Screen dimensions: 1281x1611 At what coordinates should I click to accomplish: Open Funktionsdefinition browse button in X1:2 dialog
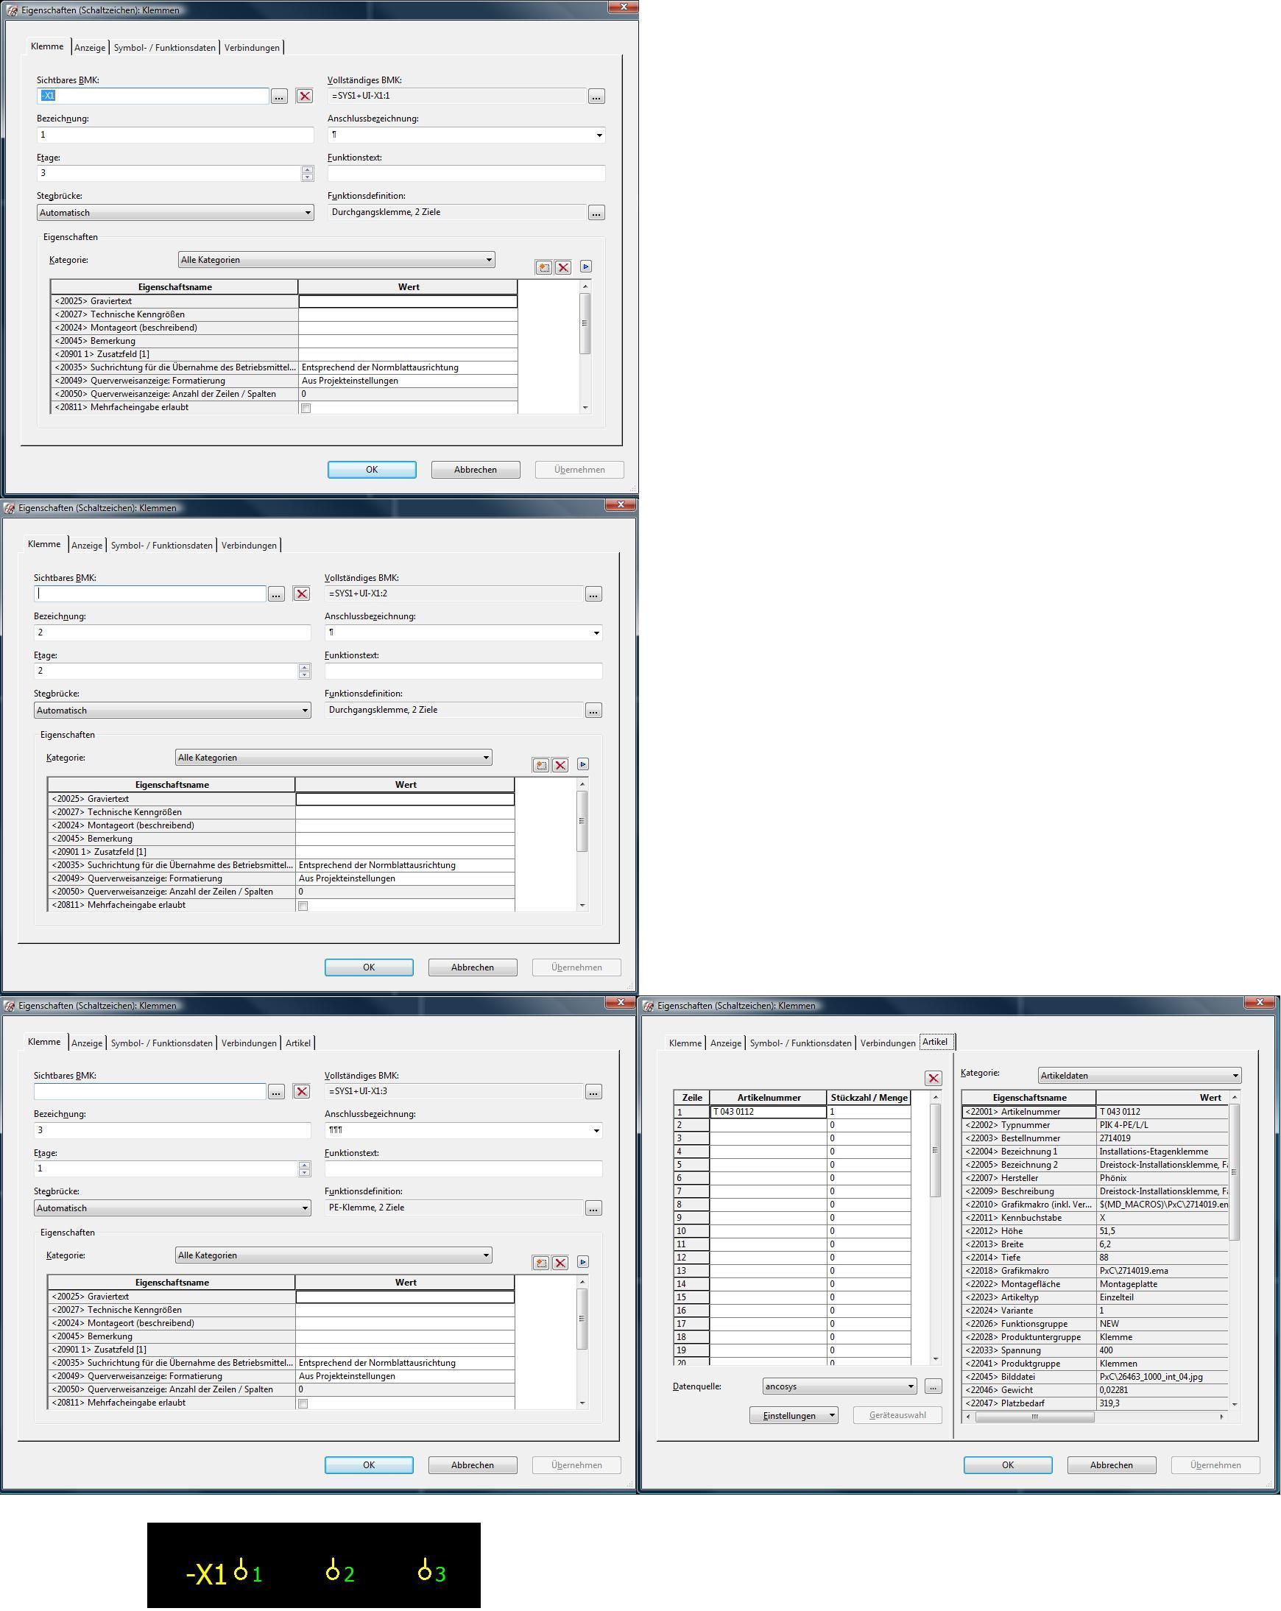click(x=593, y=711)
